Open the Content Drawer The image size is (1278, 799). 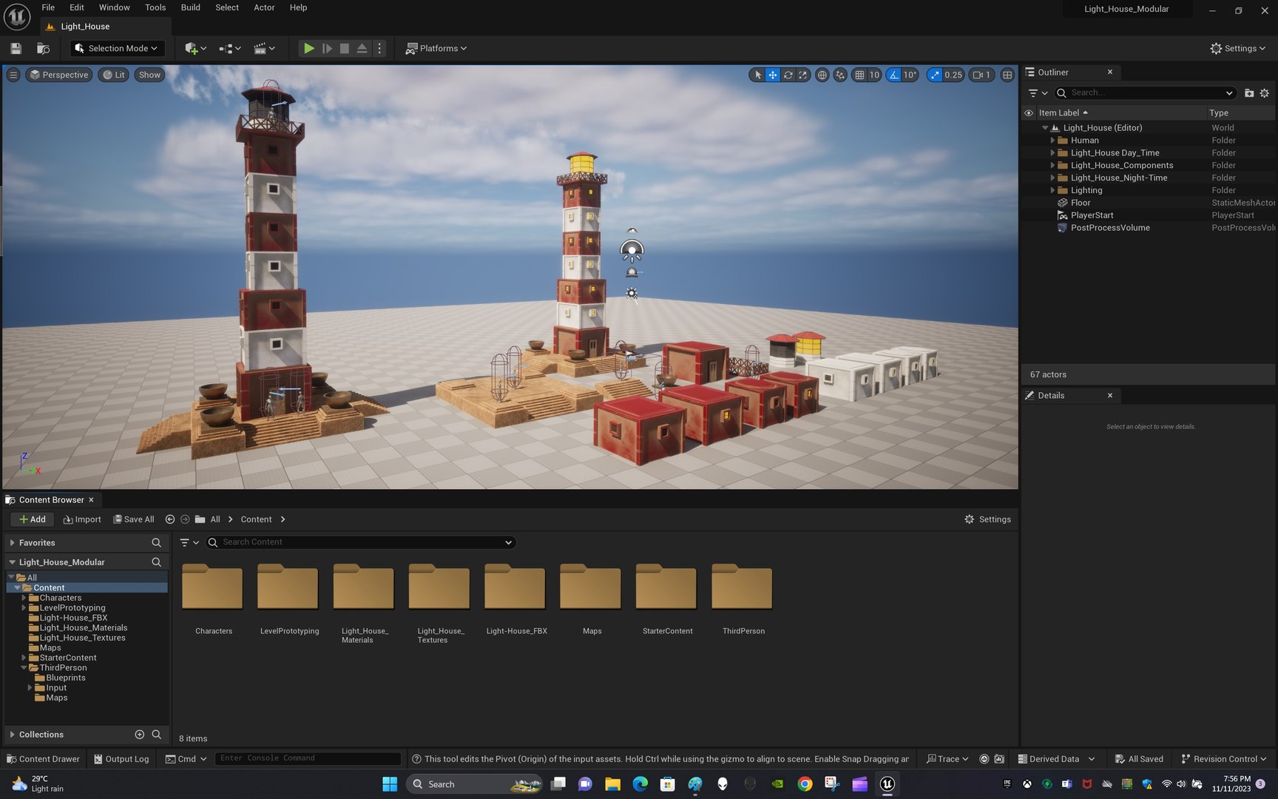pos(43,759)
